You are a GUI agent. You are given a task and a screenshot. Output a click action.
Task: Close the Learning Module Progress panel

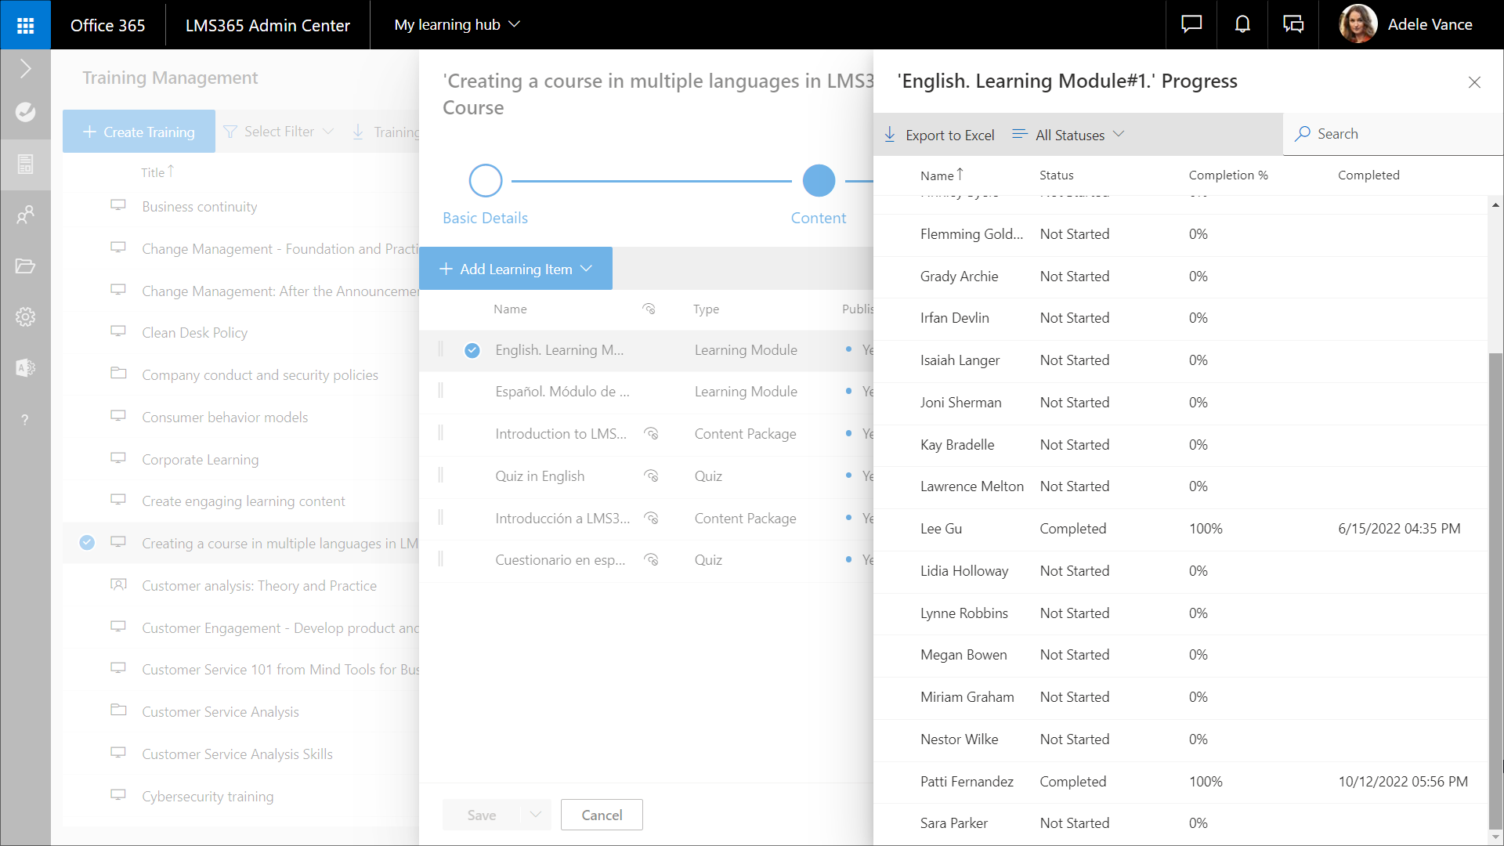[1474, 82]
